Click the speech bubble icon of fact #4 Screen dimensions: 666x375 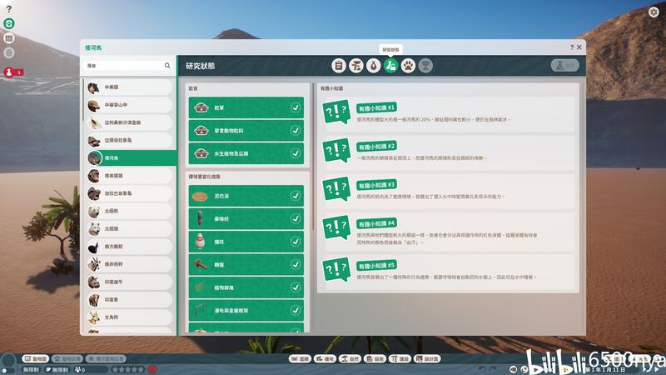(x=336, y=227)
